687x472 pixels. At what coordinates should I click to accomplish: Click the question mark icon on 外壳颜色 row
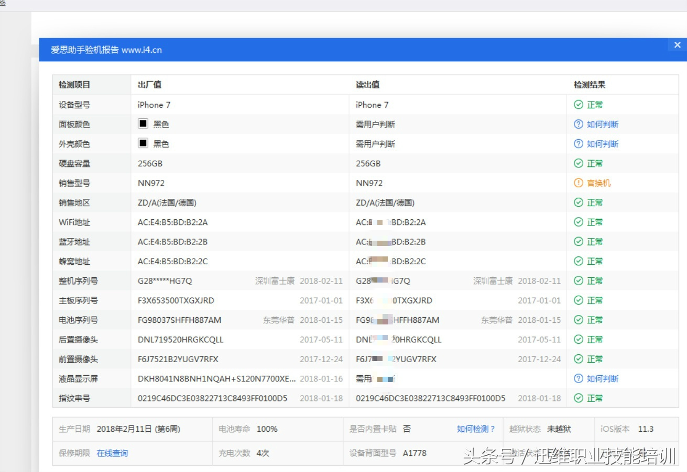click(x=579, y=143)
